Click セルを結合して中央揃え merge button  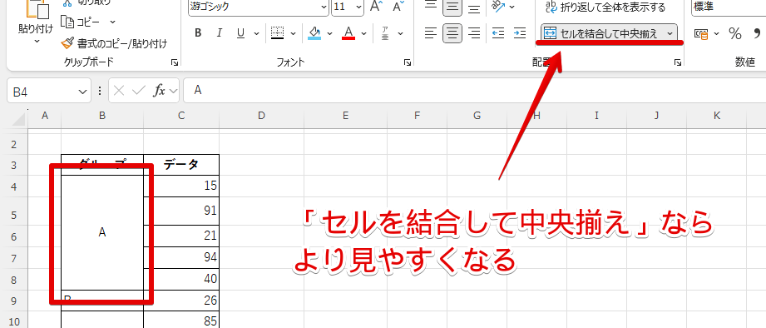[602, 33]
